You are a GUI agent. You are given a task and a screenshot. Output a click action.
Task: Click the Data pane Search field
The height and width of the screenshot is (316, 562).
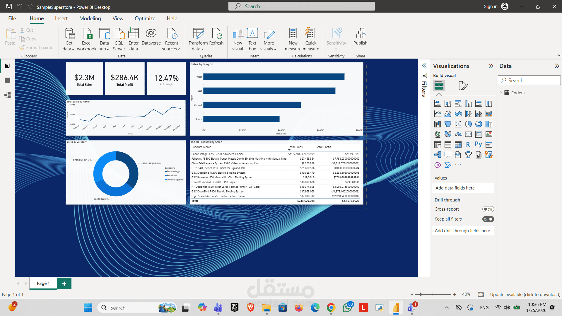tap(529, 80)
